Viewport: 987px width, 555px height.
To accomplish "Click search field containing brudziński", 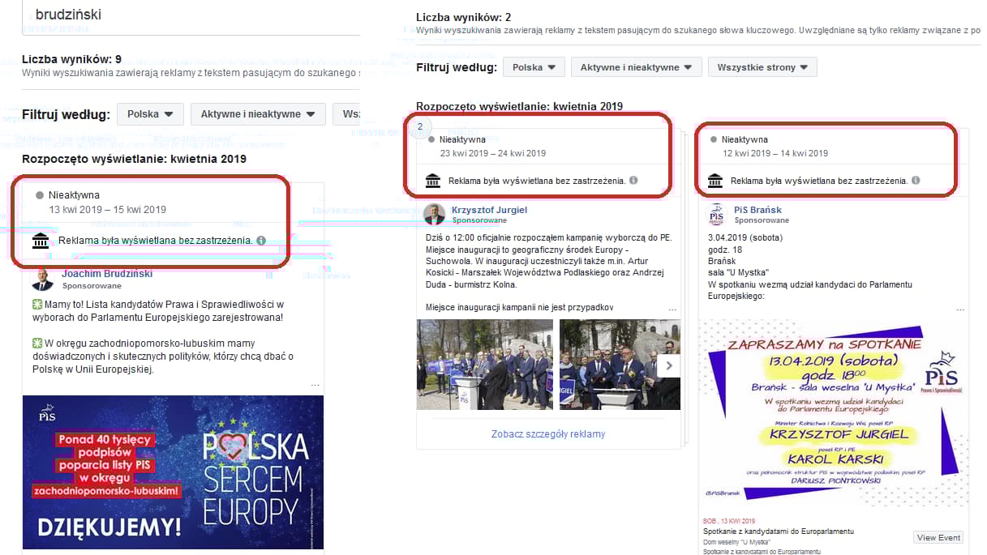I will pos(191,16).
